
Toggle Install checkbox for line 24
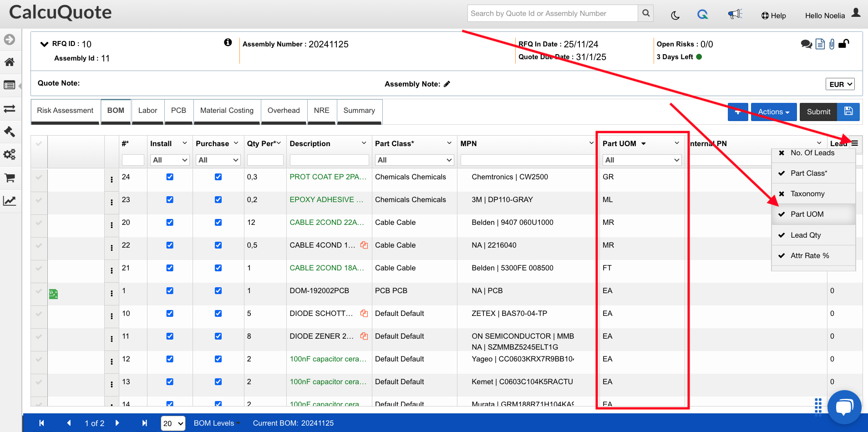pos(170,177)
